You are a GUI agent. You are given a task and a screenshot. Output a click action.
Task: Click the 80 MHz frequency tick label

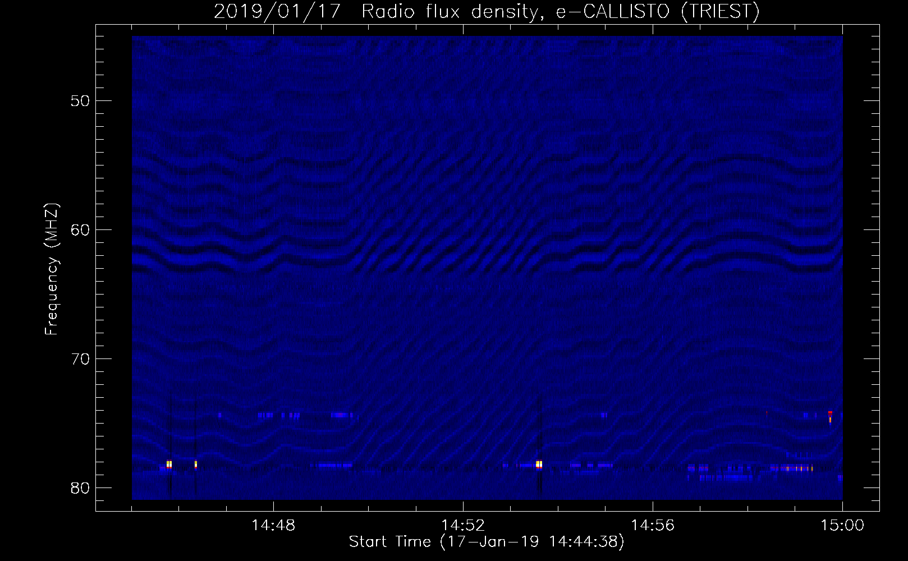tap(80, 488)
